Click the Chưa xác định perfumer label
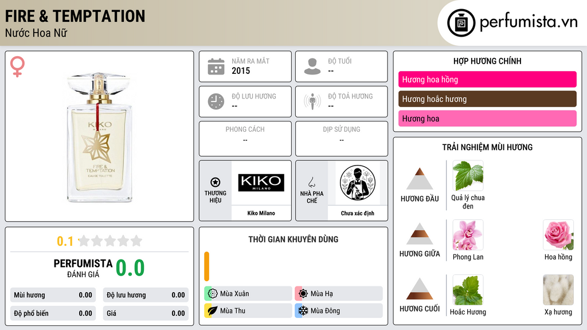This screenshot has width=587, height=330. [x=358, y=213]
